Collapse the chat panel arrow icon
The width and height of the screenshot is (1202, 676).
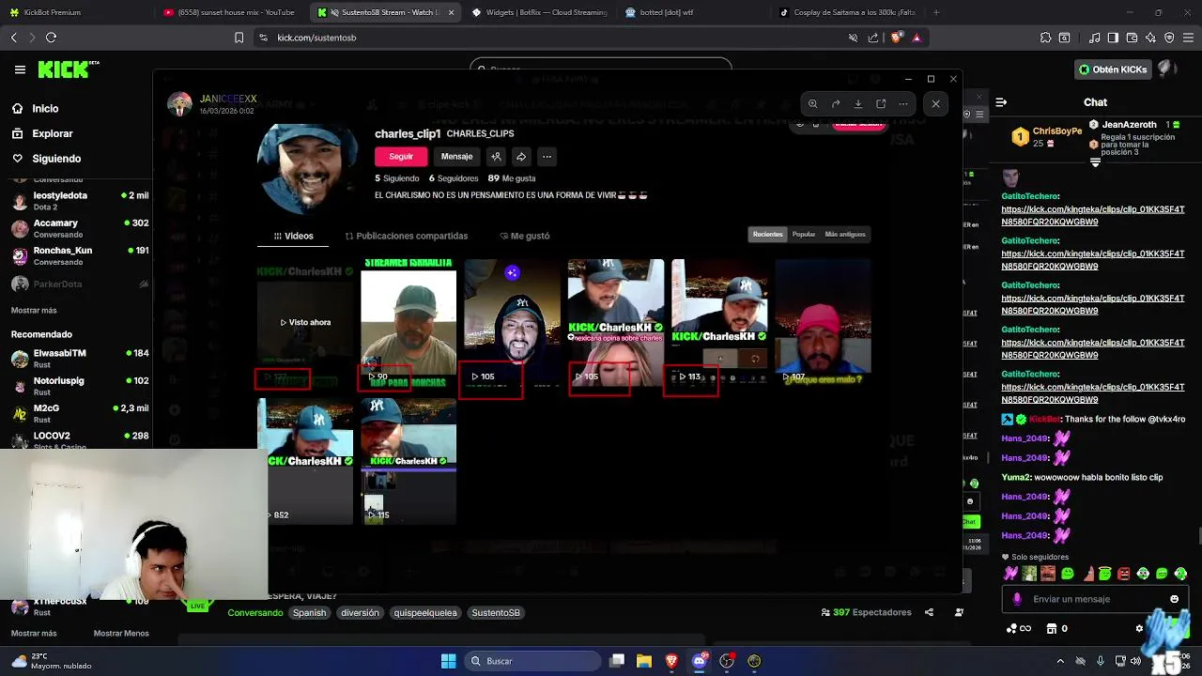(x=1001, y=102)
